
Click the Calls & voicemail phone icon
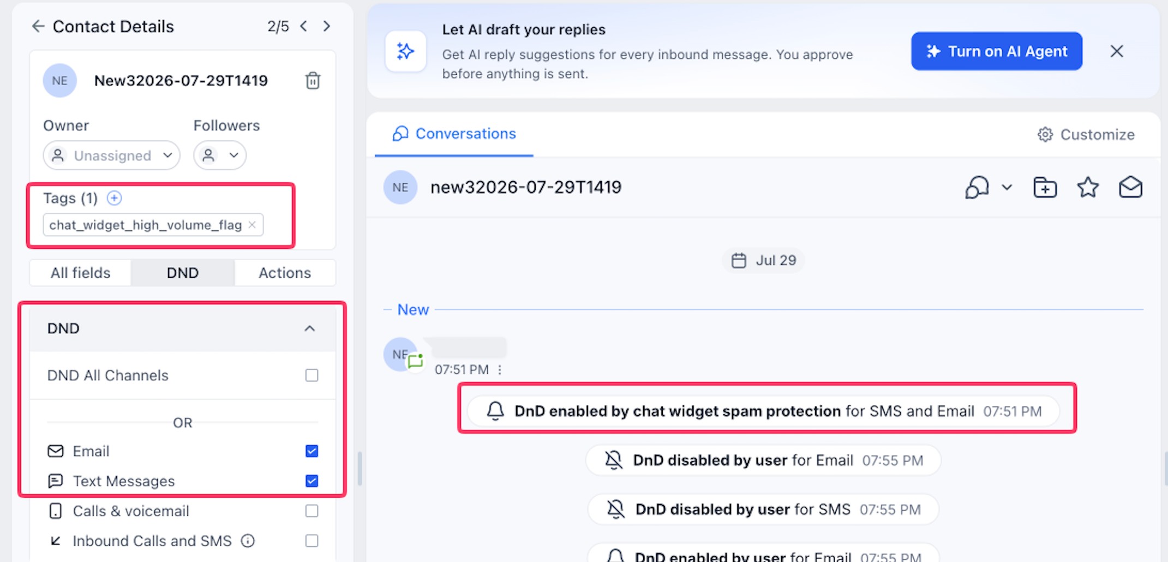click(56, 511)
